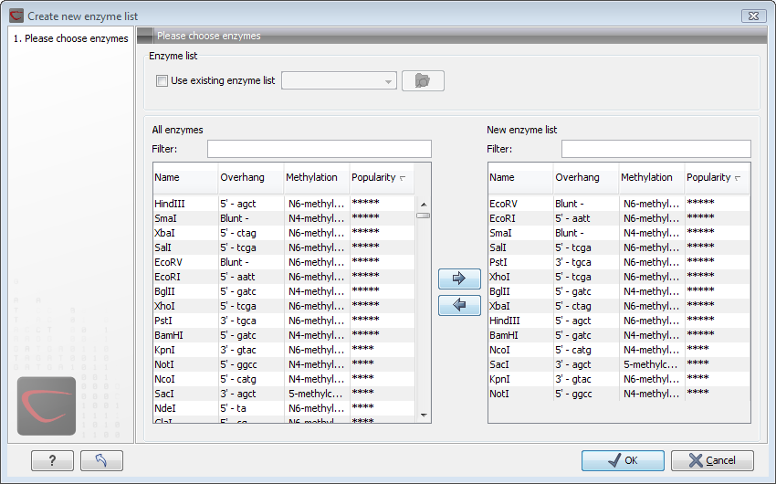
Task: Click the question mark help button
Action: pos(52,461)
